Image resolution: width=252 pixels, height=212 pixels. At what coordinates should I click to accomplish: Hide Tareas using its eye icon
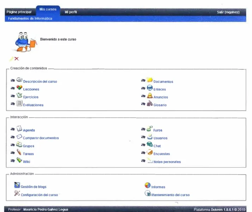(x=13, y=153)
